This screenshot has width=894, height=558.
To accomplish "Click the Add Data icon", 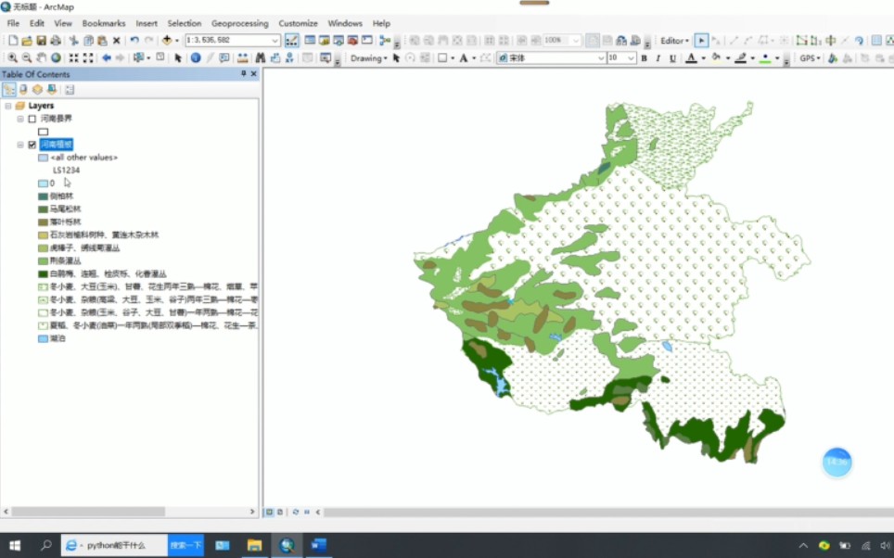I will (167, 41).
